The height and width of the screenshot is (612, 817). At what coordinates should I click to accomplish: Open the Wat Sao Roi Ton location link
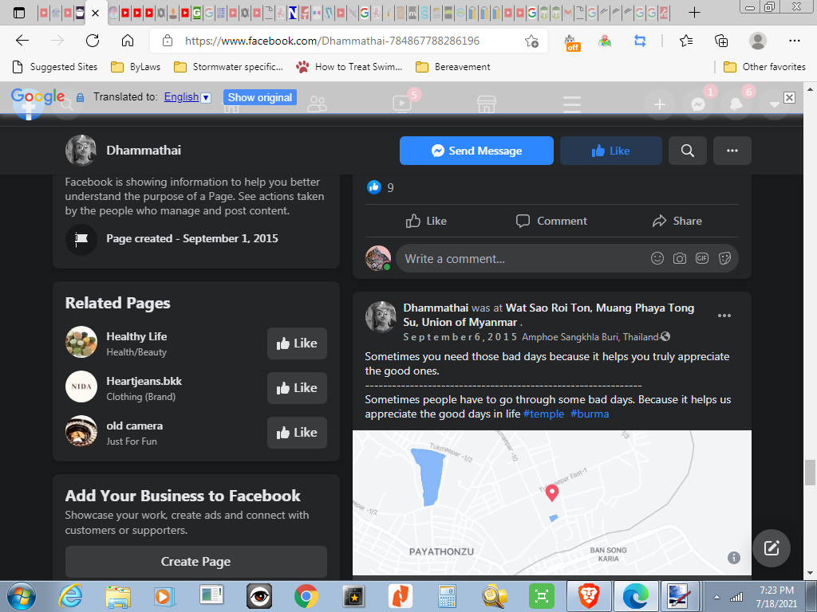pyautogui.click(x=549, y=315)
